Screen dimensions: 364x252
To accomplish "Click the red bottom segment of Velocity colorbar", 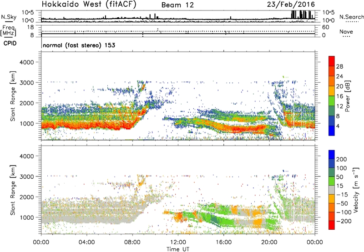I will point(332,225).
